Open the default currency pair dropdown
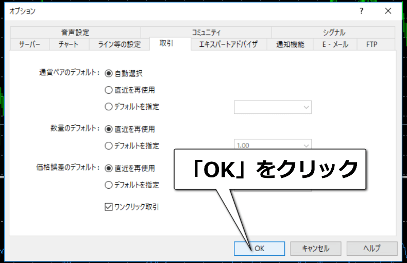This screenshot has width=407, height=263. [x=273, y=107]
